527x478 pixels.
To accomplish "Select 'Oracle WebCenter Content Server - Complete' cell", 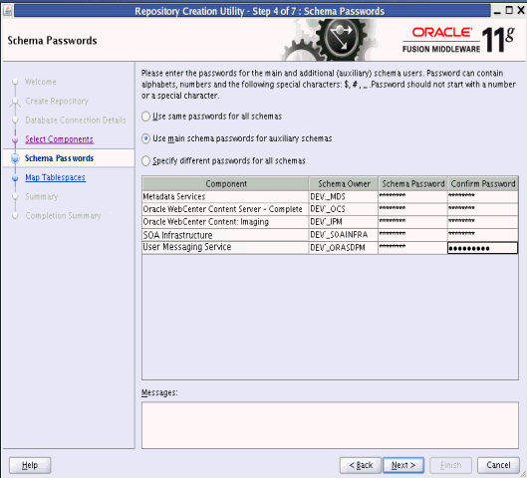I will pyautogui.click(x=225, y=209).
